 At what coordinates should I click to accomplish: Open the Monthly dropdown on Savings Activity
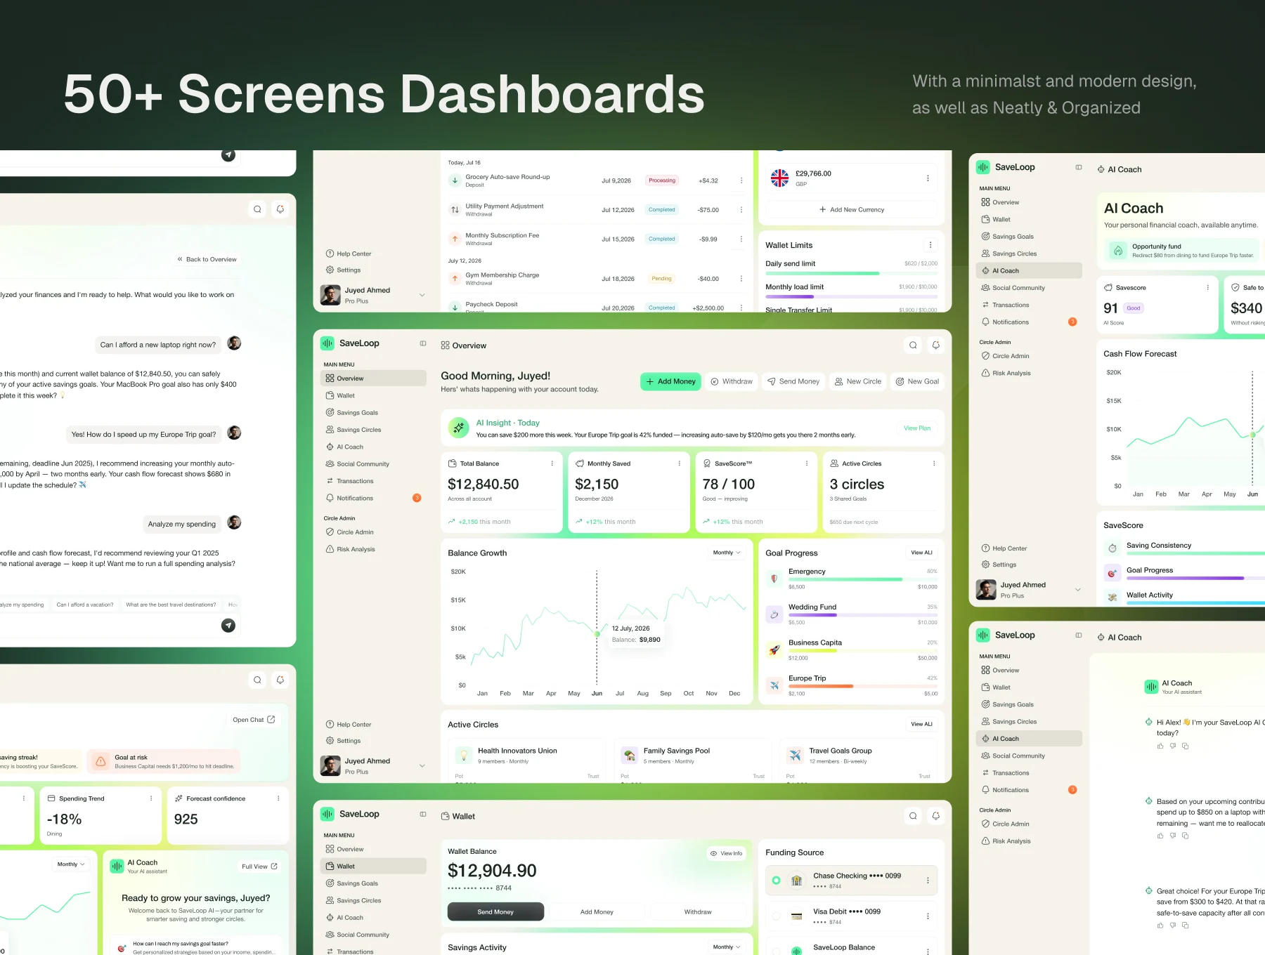tap(727, 947)
